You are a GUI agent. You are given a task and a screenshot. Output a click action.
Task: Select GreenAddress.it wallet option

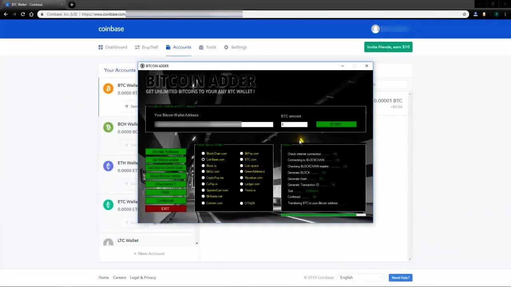click(x=242, y=171)
